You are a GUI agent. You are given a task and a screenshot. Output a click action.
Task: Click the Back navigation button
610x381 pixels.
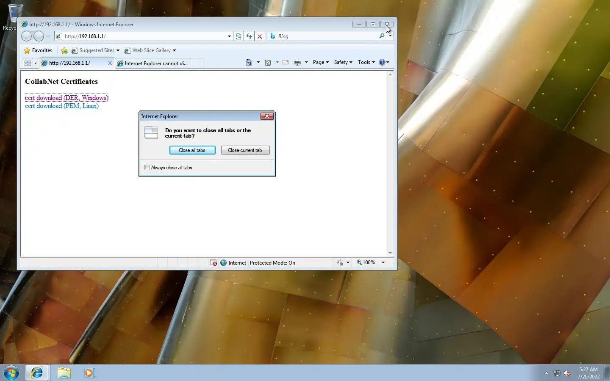(26, 36)
